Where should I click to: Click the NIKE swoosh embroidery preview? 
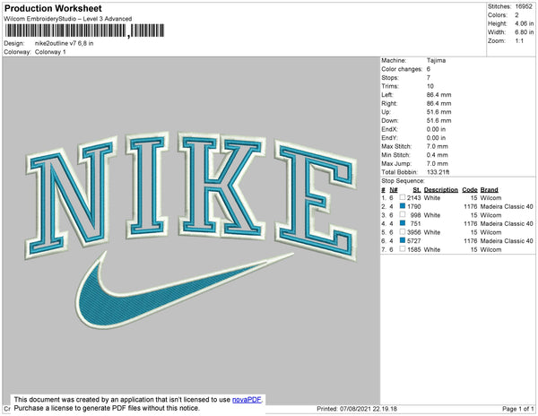pos(184,290)
